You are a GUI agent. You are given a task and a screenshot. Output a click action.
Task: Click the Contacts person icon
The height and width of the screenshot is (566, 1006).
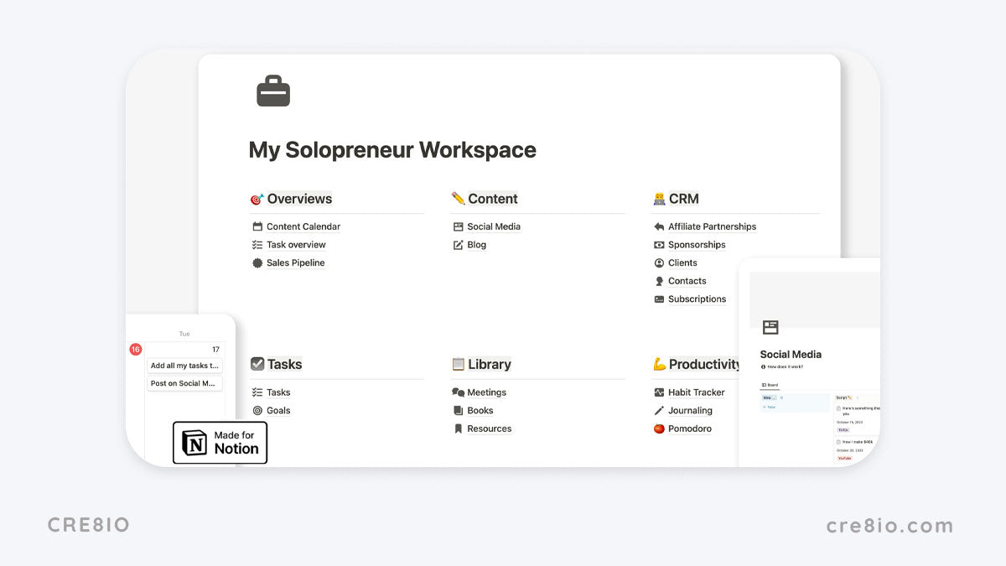tap(659, 282)
